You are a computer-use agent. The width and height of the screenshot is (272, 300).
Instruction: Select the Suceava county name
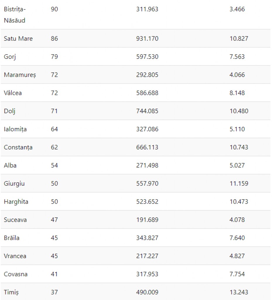pyautogui.click(x=15, y=220)
